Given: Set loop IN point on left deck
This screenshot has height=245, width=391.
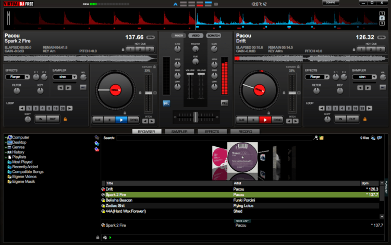Looking at the screenshot, I should pyautogui.click(x=41, y=119).
